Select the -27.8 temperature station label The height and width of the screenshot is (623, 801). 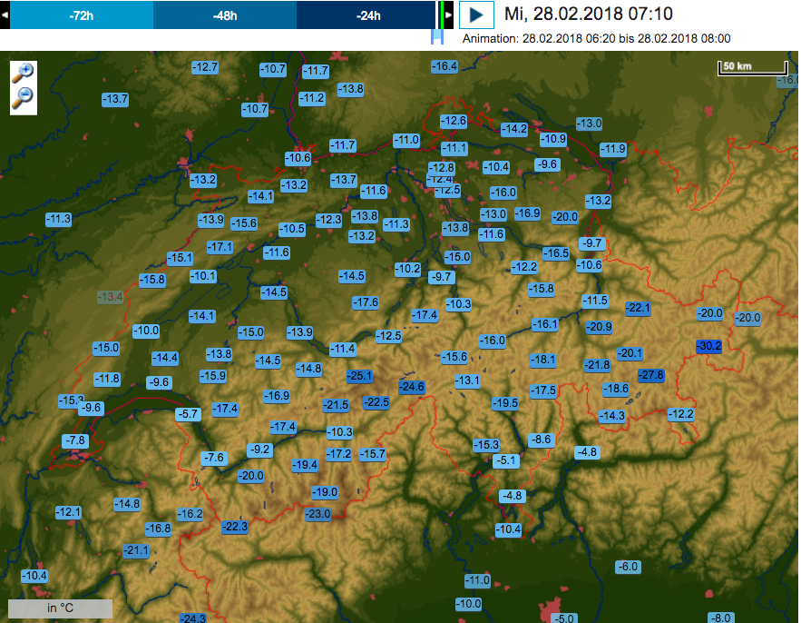coord(651,375)
